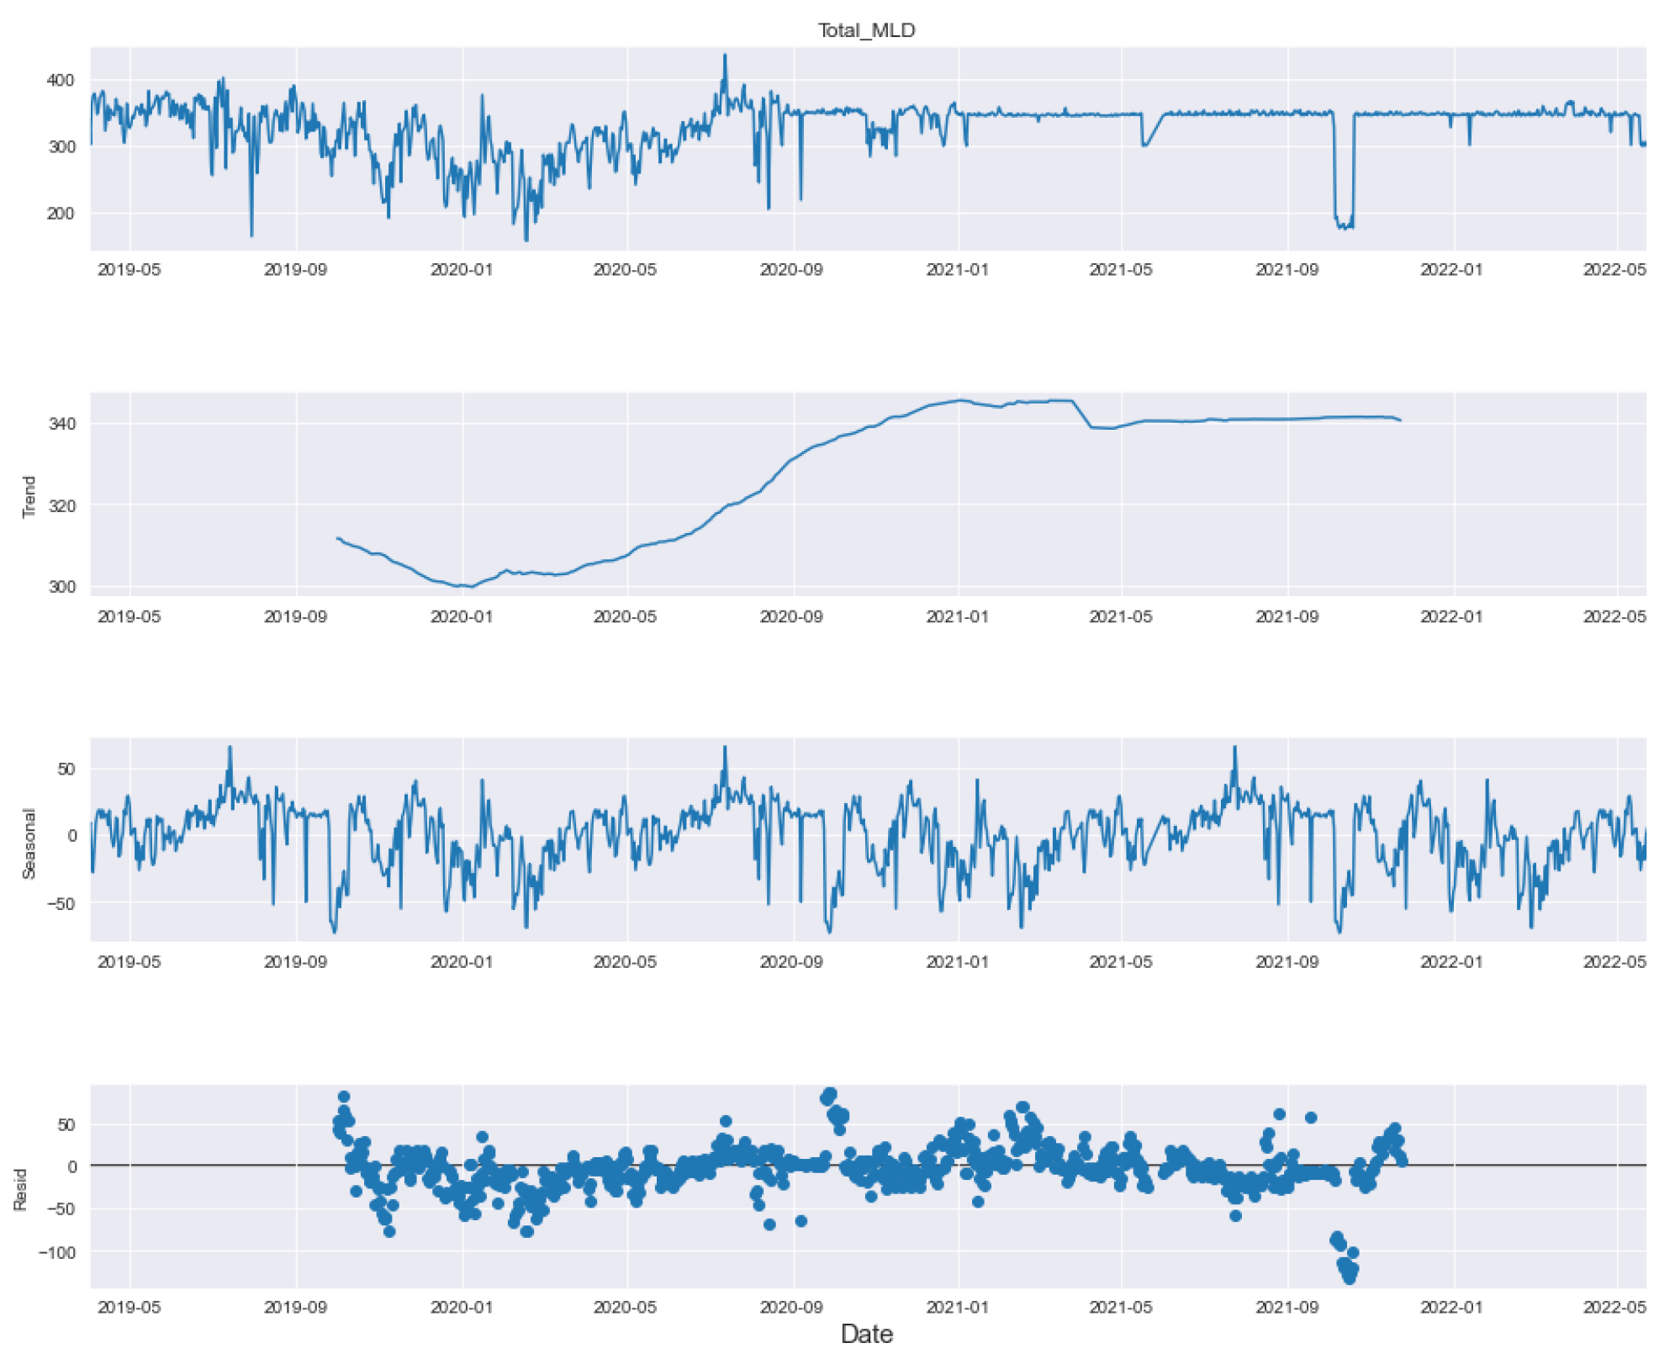Click the 300 tick on Trend axis

click(61, 586)
